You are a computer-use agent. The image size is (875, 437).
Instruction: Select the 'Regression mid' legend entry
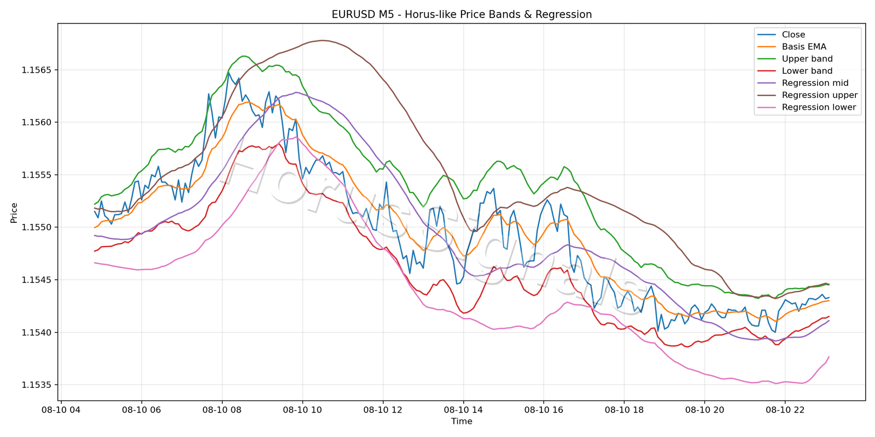click(x=815, y=83)
